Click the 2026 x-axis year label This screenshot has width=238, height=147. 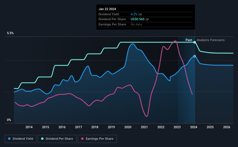pos(227,127)
